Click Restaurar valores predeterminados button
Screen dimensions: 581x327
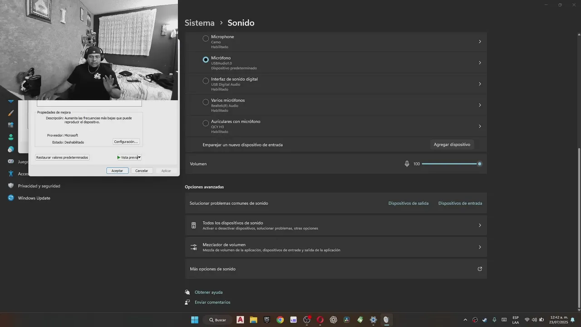pyautogui.click(x=62, y=157)
